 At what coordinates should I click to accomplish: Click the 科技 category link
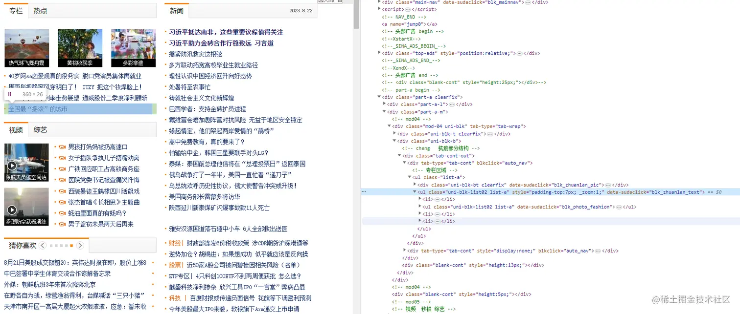pyautogui.click(x=175, y=298)
